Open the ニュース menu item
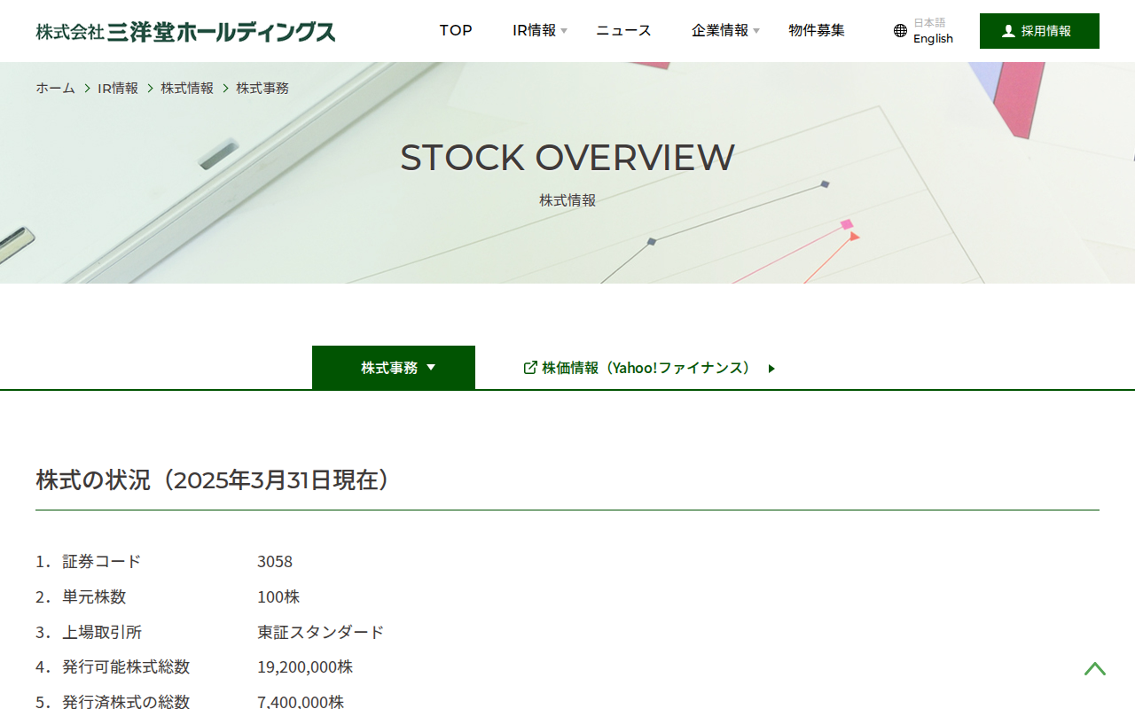The width and height of the screenshot is (1135, 709). 623,31
